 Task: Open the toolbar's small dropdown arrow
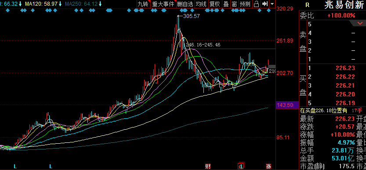[272, 4]
